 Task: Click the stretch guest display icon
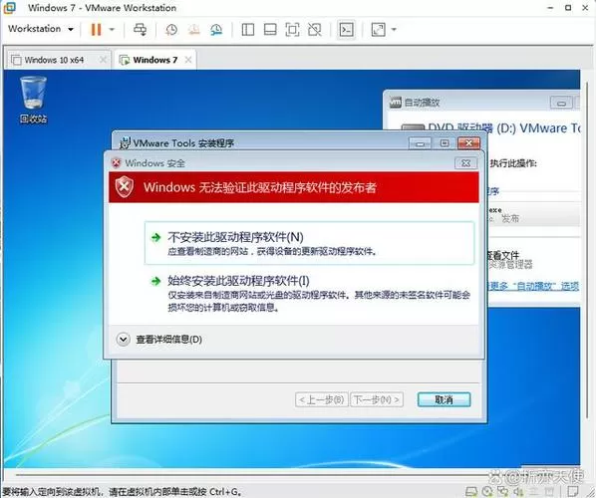(x=378, y=30)
